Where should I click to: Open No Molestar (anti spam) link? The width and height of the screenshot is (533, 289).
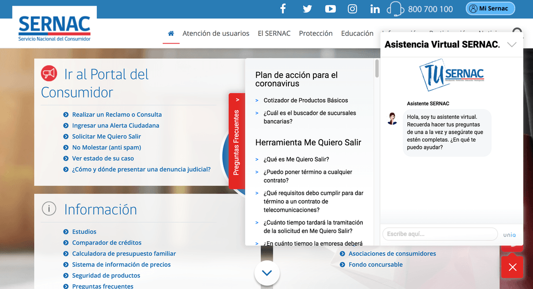tap(106, 147)
